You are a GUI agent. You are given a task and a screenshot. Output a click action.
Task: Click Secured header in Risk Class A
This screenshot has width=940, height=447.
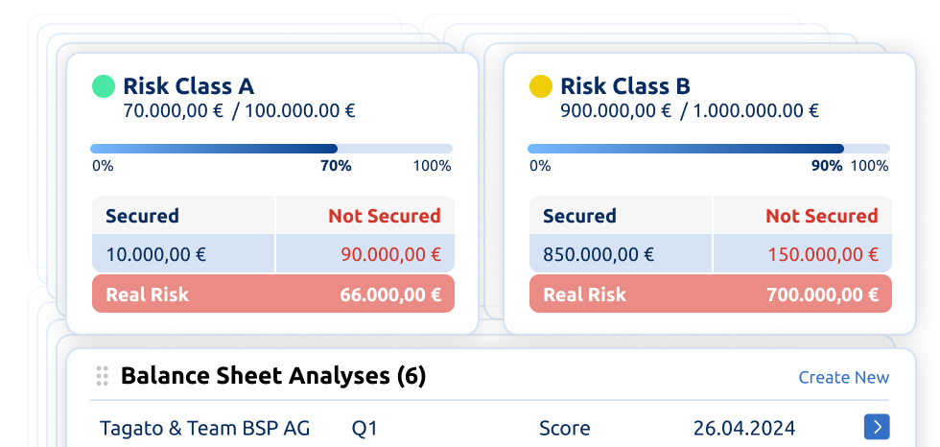(142, 216)
